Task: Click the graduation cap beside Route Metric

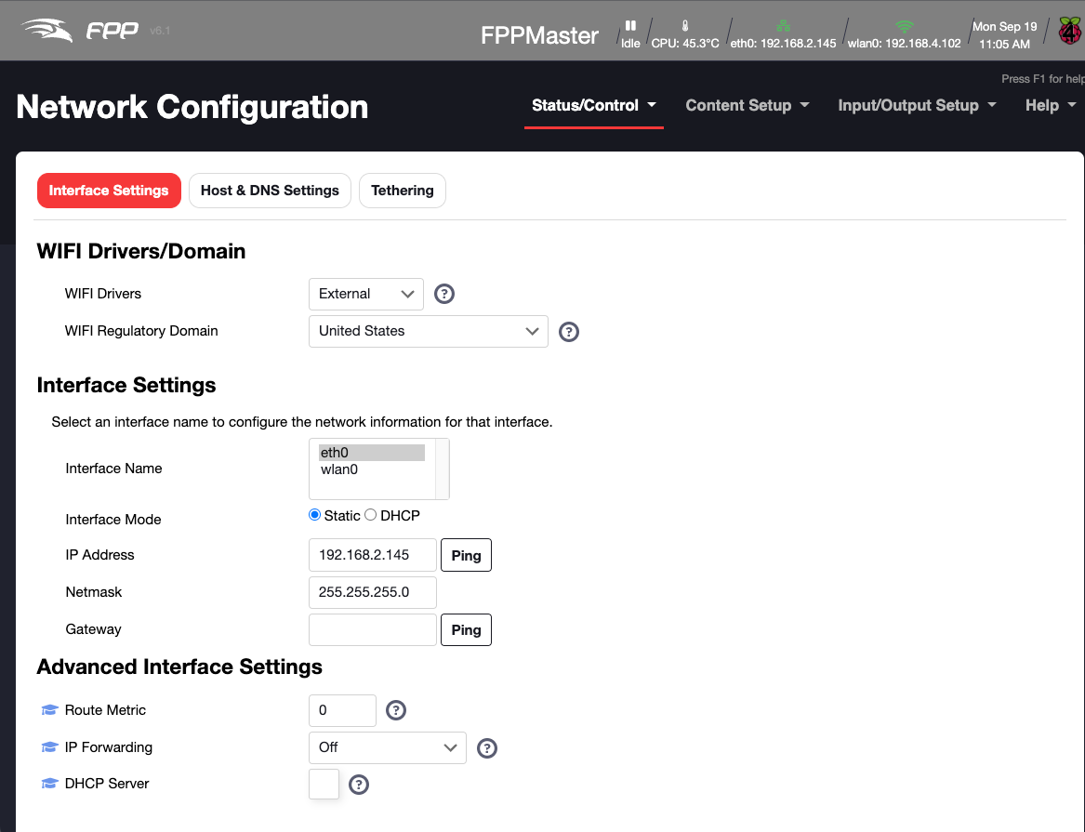Action: [48, 708]
